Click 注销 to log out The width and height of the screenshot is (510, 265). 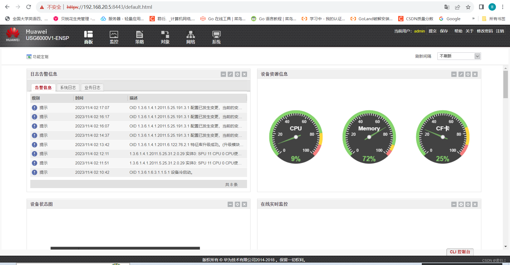pos(500,31)
